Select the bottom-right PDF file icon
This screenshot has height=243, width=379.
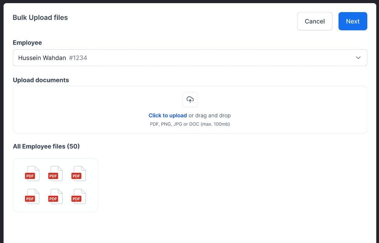78,197
